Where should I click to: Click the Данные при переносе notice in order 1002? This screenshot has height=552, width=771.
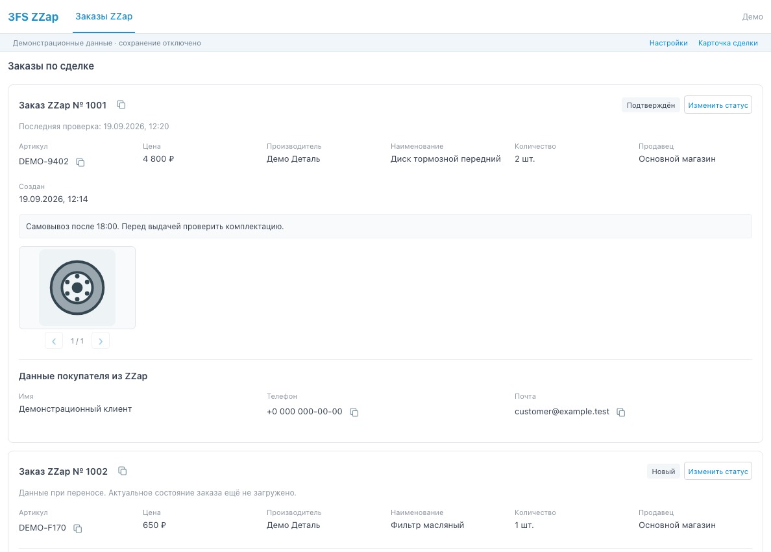[157, 492]
